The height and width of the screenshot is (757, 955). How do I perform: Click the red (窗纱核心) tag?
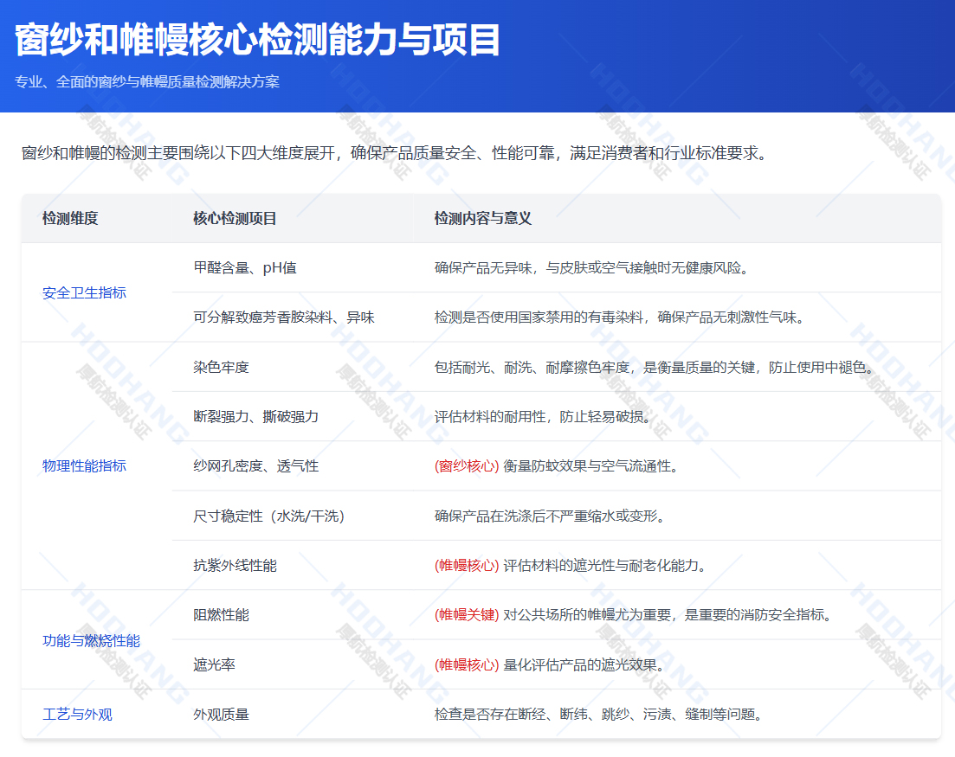click(x=467, y=466)
